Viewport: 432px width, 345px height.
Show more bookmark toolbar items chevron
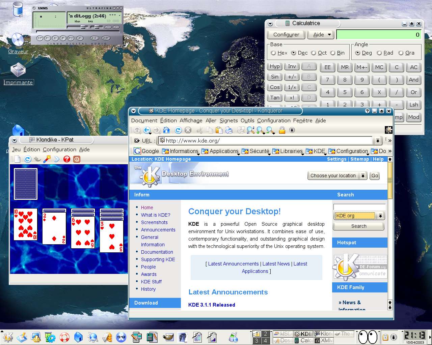(390, 151)
